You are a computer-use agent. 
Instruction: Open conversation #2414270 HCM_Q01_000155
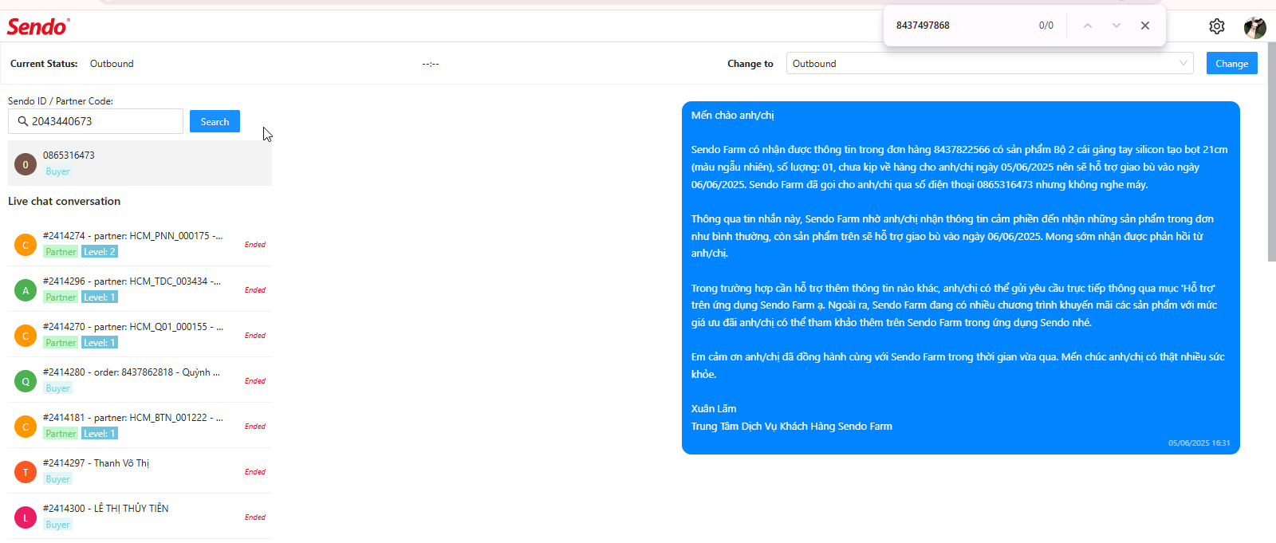pyautogui.click(x=140, y=334)
